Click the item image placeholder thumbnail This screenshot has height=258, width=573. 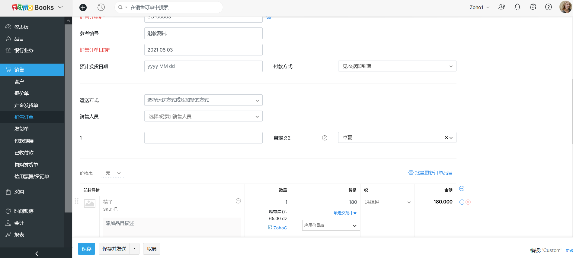click(90, 204)
